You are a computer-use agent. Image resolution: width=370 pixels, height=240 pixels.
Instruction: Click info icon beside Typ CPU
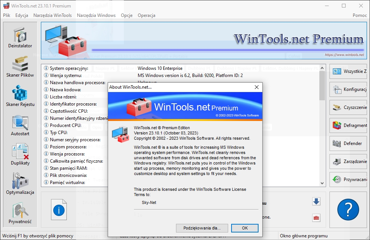[46, 132]
